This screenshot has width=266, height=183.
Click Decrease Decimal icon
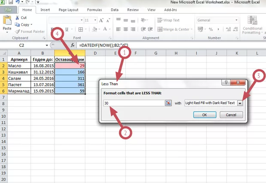[236, 29]
